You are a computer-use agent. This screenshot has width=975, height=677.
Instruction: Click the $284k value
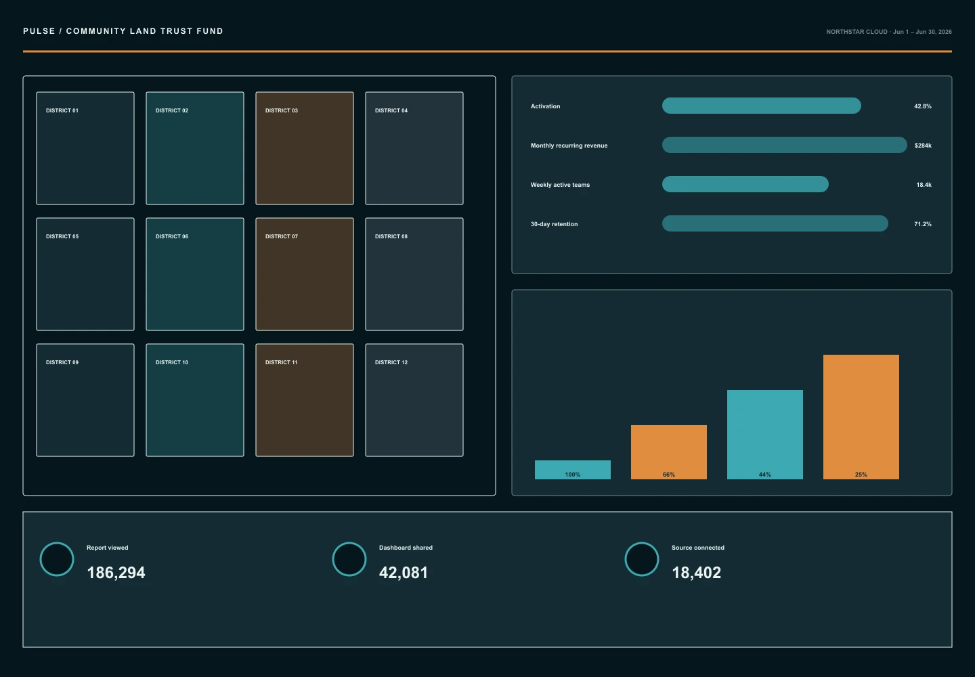point(923,146)
